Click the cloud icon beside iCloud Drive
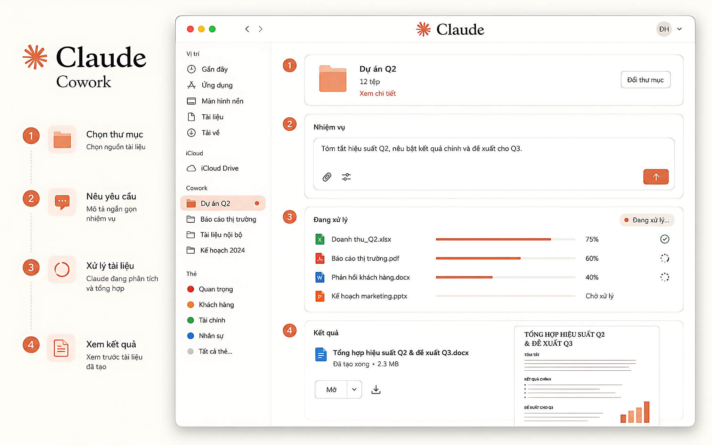Viewport: 712px width, 445px height. pyautogui.click(x=191, y=168)
